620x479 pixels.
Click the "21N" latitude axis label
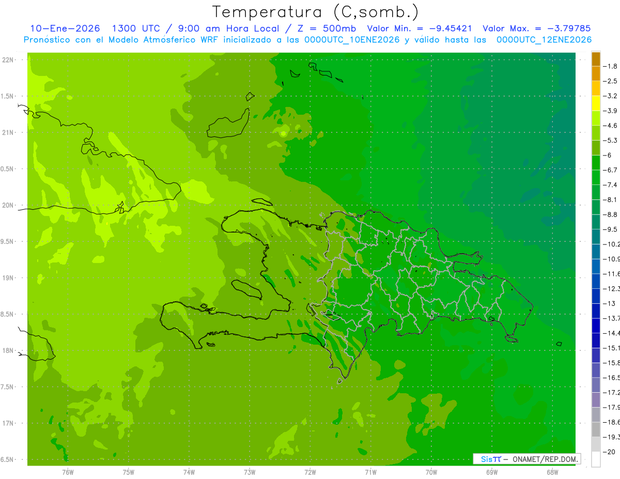(x=9, y=133)
